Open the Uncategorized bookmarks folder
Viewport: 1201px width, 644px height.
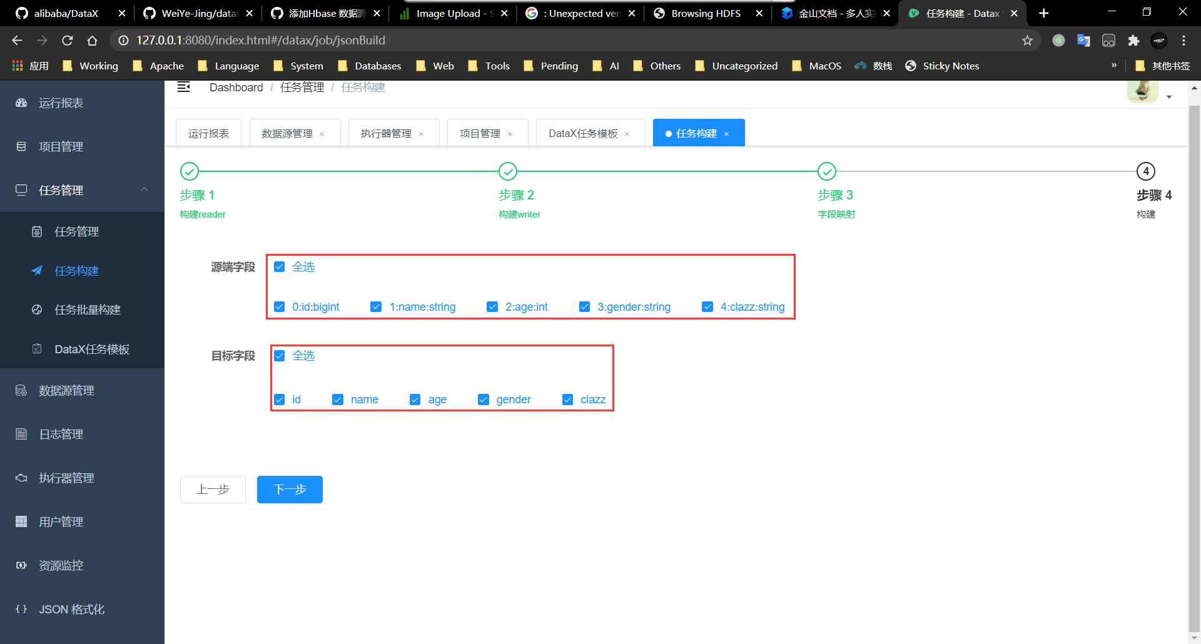pos(736,66)
